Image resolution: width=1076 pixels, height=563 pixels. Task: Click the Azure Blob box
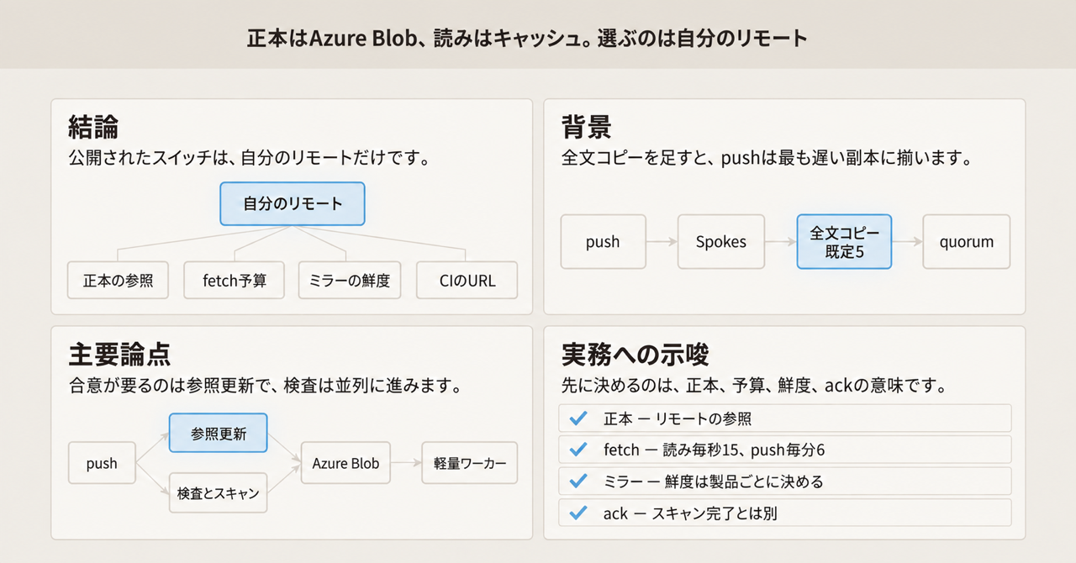click(x=345, y=464)
